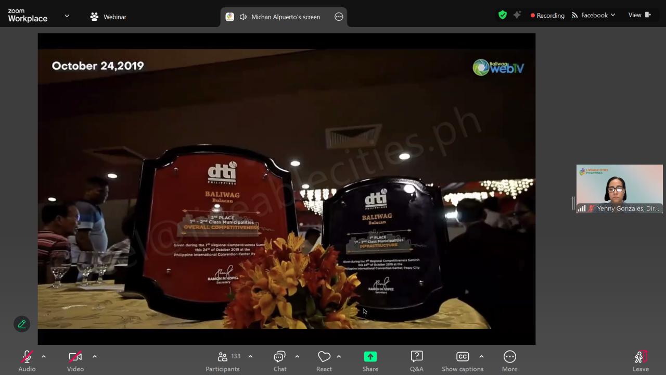Open the Participants panel
Viewport: 666px width, 375px height.
tap(223, 361)
